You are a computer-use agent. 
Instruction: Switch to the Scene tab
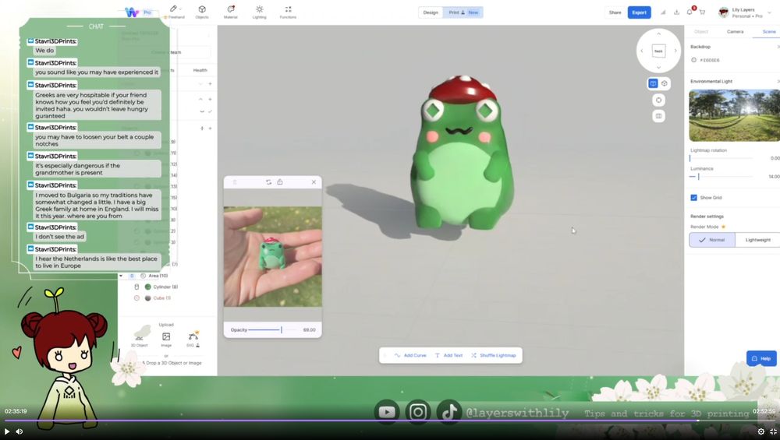tap(769, 32)
